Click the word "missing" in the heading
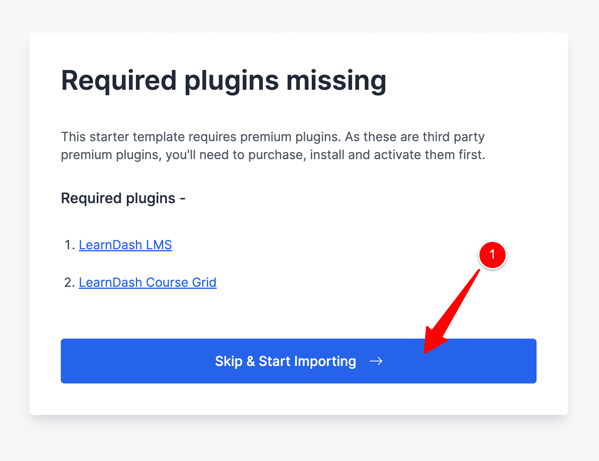Image resolution: width=599 pixels, height=461 pixels. point(336,80)
